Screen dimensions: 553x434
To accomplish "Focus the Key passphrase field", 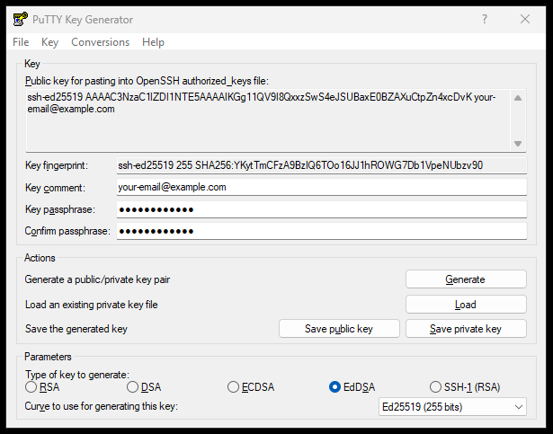I will [x=320, y=209].
